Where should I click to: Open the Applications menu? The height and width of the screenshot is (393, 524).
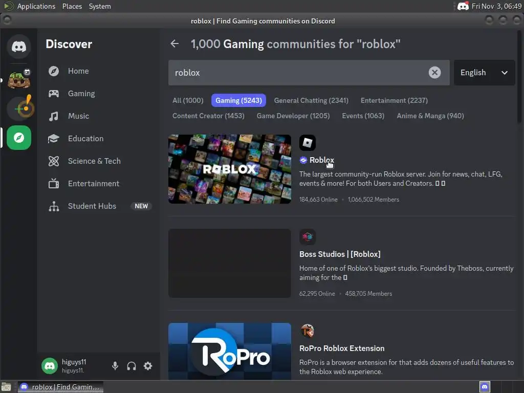[36, 6]
